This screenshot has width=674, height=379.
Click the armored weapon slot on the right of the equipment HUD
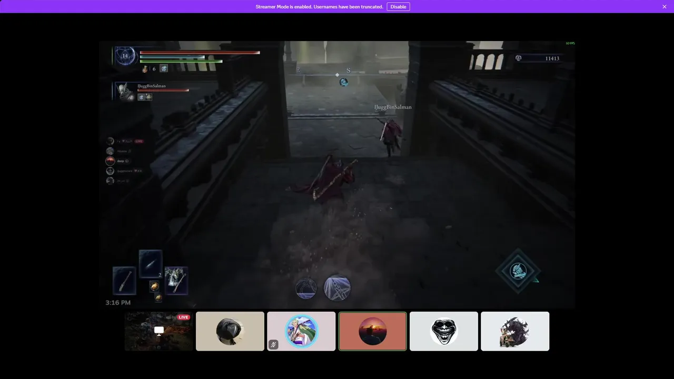(x=176, y=281)
